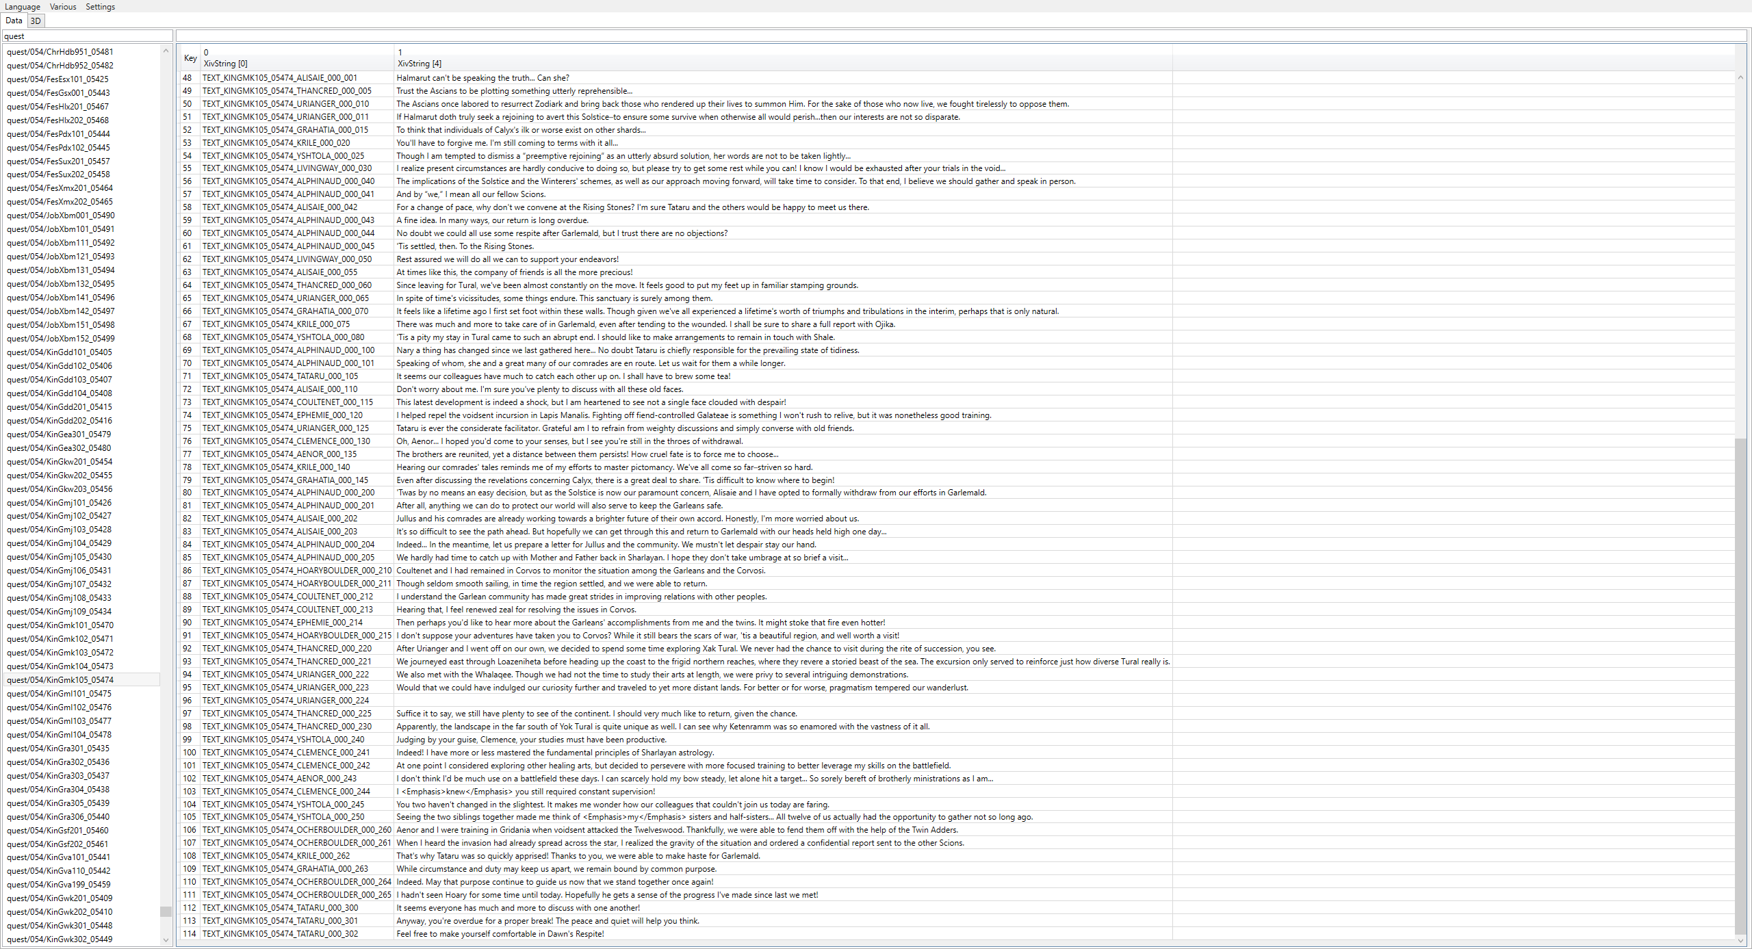The width and height of the screenshot is (1752, 949).
Task: Select quest/054/KinGwk302_05449 in the list
Action: pyautogui.click(x=60, y=939)
